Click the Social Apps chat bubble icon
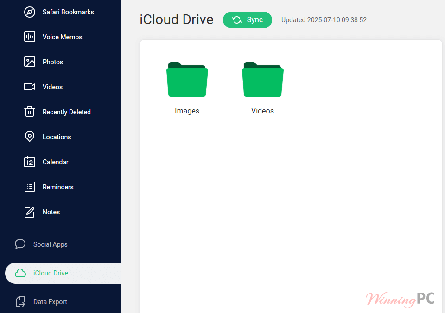The height and width of the screenshot is (313, 445). (20, 244)
